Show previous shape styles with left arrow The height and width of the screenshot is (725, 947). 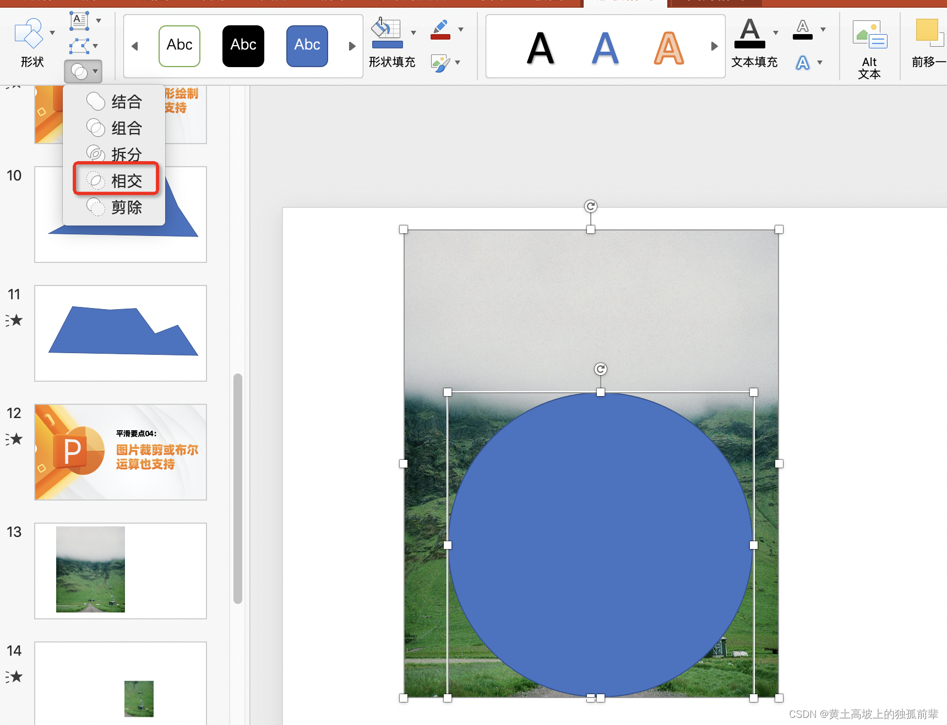click(135, 46)
